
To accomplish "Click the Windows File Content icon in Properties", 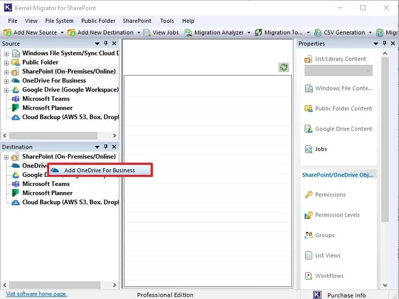I will click(x=309, y=88).
